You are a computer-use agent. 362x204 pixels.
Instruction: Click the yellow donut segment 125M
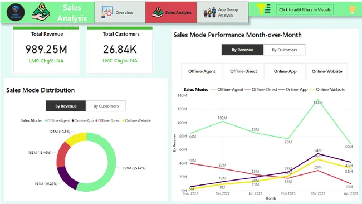77,139
